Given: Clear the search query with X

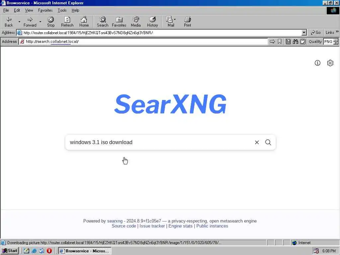Looking at the screenshot, I should point(257,142).
